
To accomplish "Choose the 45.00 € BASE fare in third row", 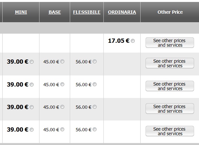I will coord(62,84).
